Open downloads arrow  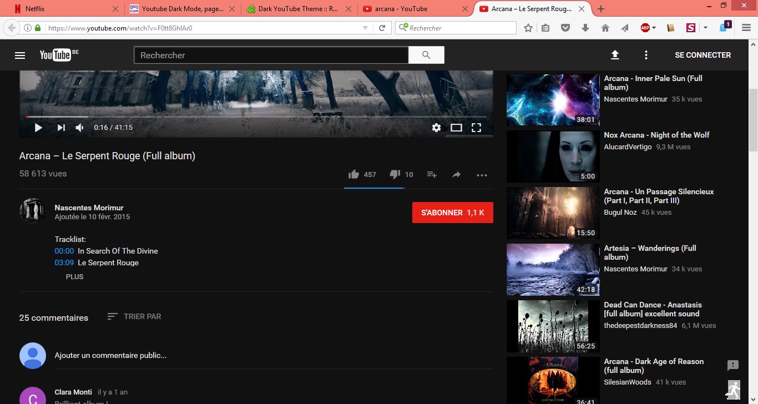[585, 28]
